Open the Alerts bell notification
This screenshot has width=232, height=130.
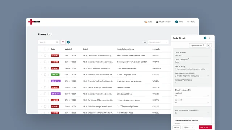click(148, 22)
